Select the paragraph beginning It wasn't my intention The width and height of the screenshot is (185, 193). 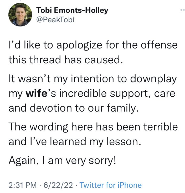pos(92,93)
